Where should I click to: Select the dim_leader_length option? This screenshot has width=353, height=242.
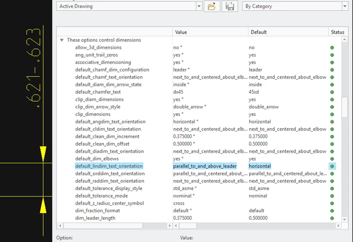[x=95, y=218]
